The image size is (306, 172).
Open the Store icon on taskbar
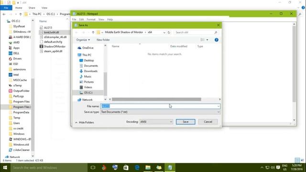[x=126, y=168]
